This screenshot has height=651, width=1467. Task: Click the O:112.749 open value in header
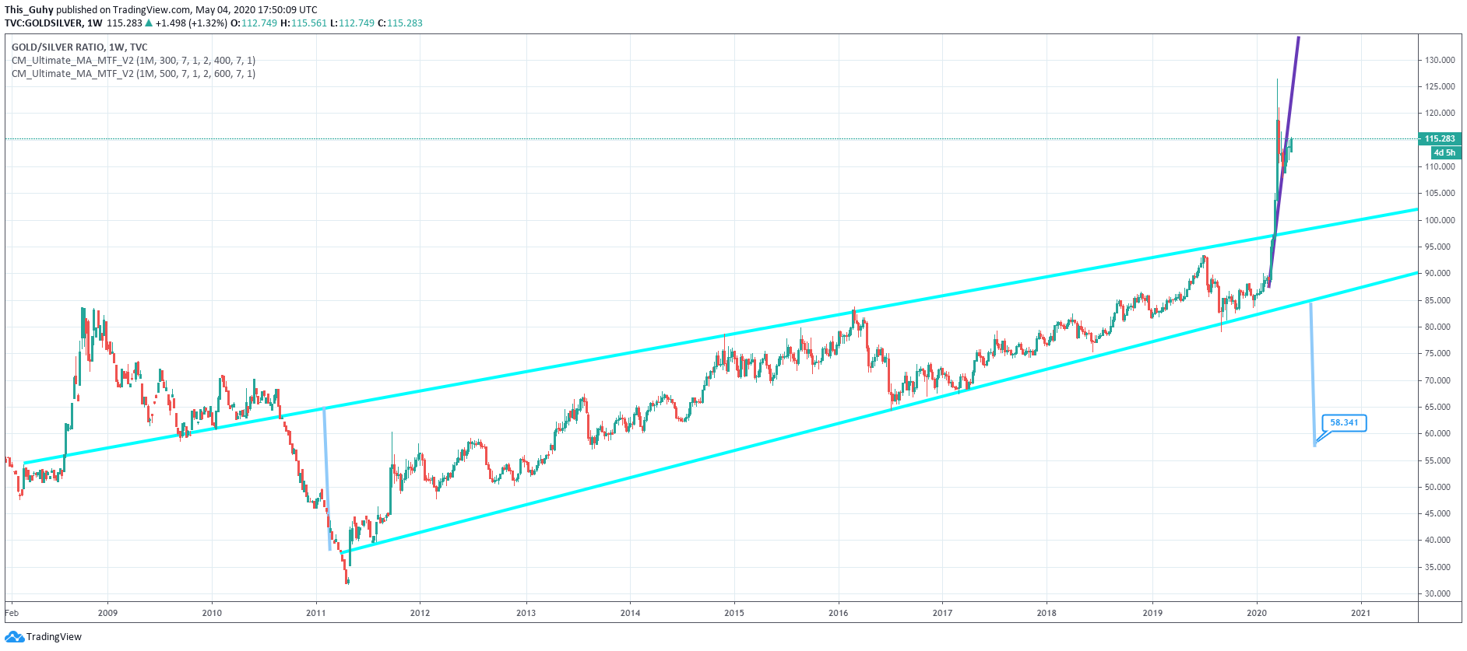pyautogui.click(x=254, y=23)
